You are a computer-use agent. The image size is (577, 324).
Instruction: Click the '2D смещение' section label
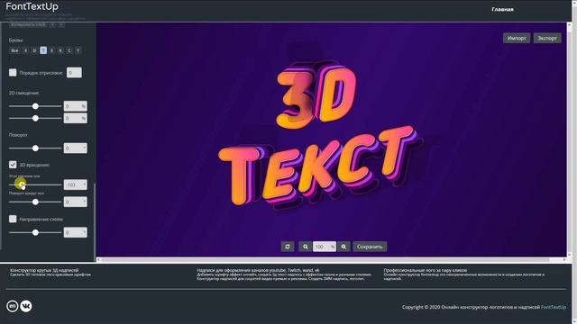24,93
